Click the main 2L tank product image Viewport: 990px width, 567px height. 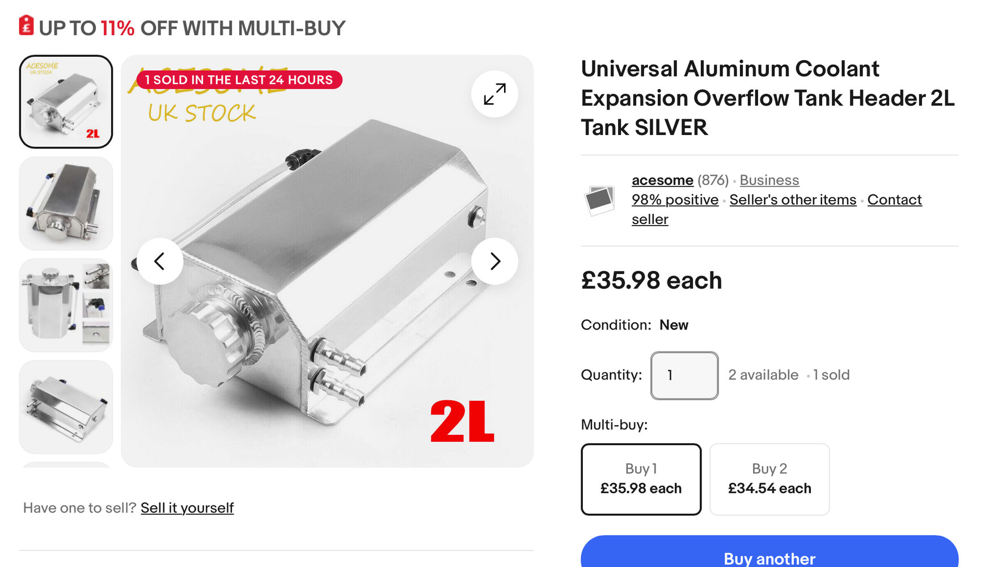coord(327,261)
